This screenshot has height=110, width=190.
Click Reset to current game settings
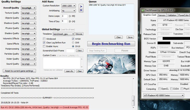19,71
